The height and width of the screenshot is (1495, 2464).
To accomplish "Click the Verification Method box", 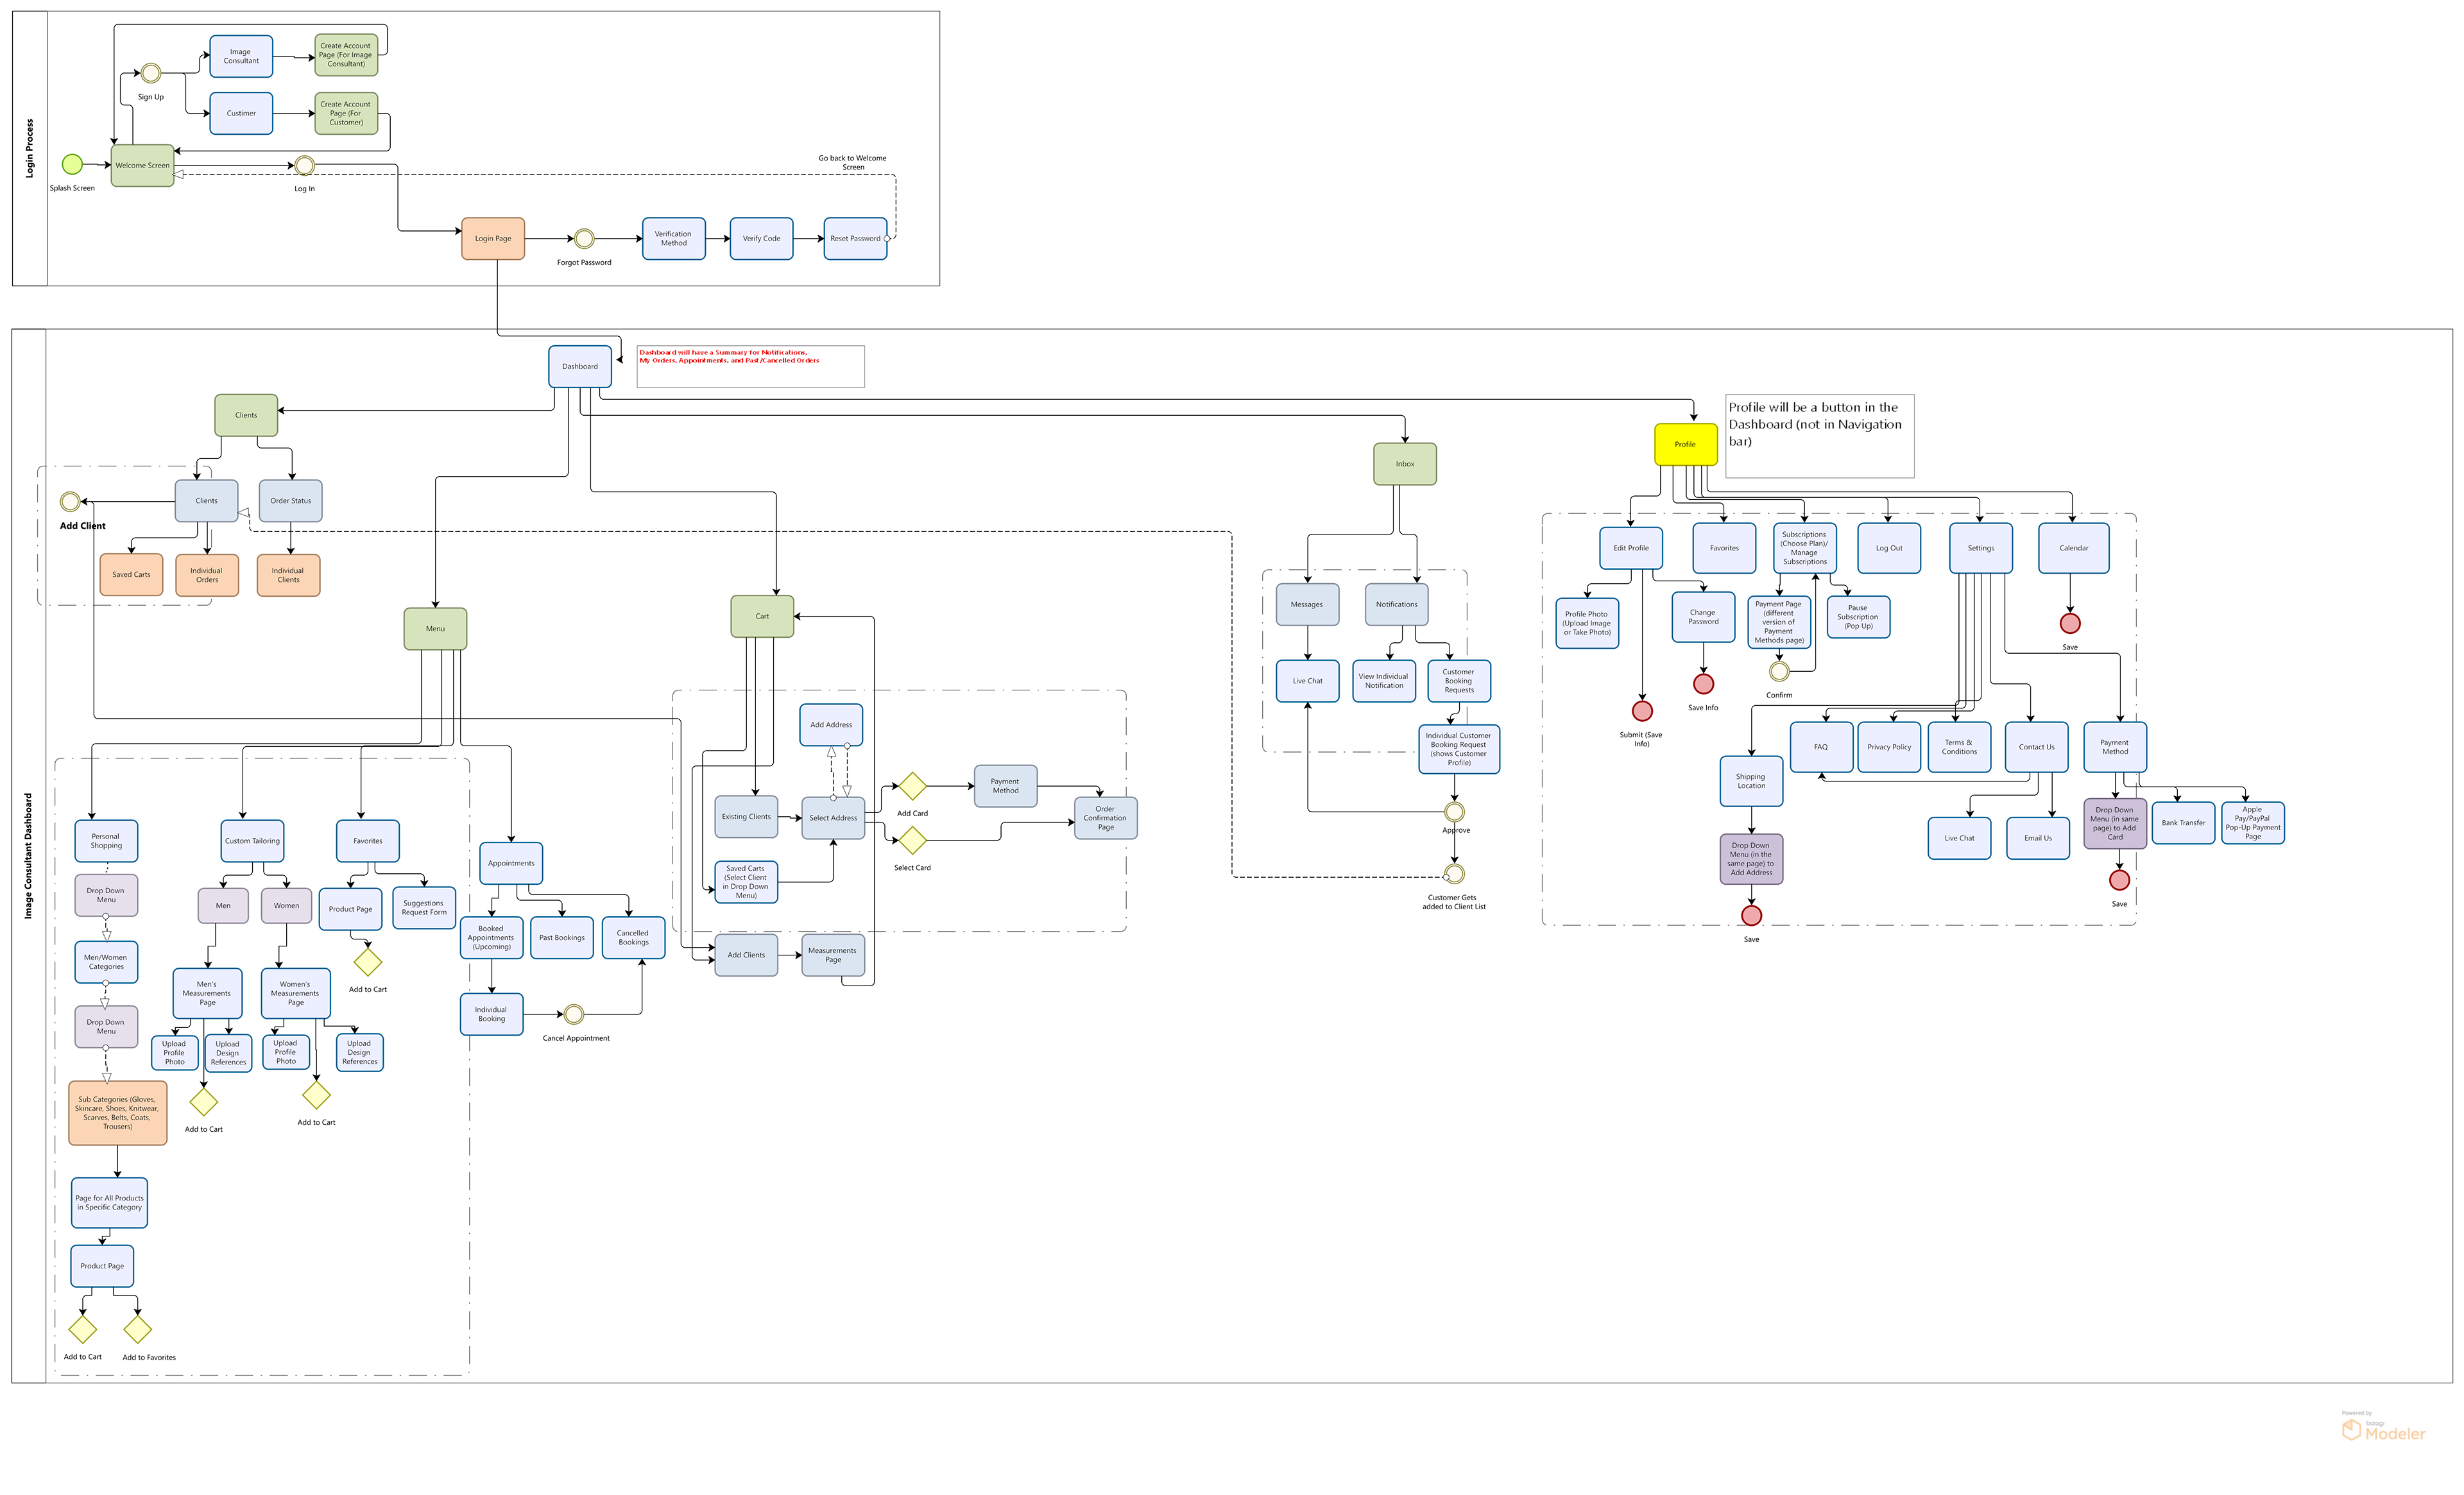I will pyautogui.click(x=674, y=239).
